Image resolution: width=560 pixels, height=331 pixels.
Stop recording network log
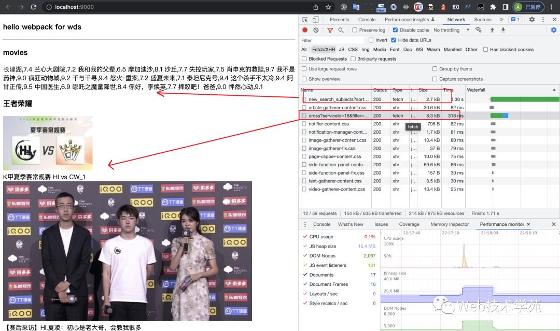click(x=305, y=30)
